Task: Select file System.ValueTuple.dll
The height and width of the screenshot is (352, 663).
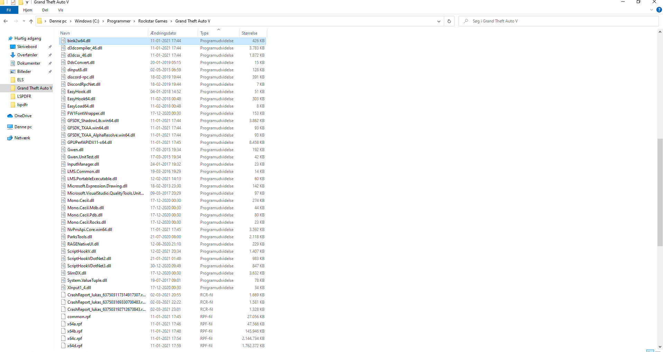Action: 163,280
